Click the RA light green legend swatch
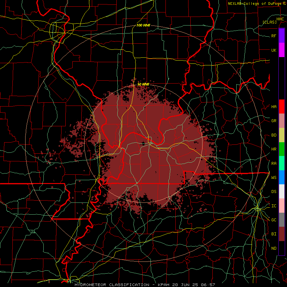 click(282, 163)
